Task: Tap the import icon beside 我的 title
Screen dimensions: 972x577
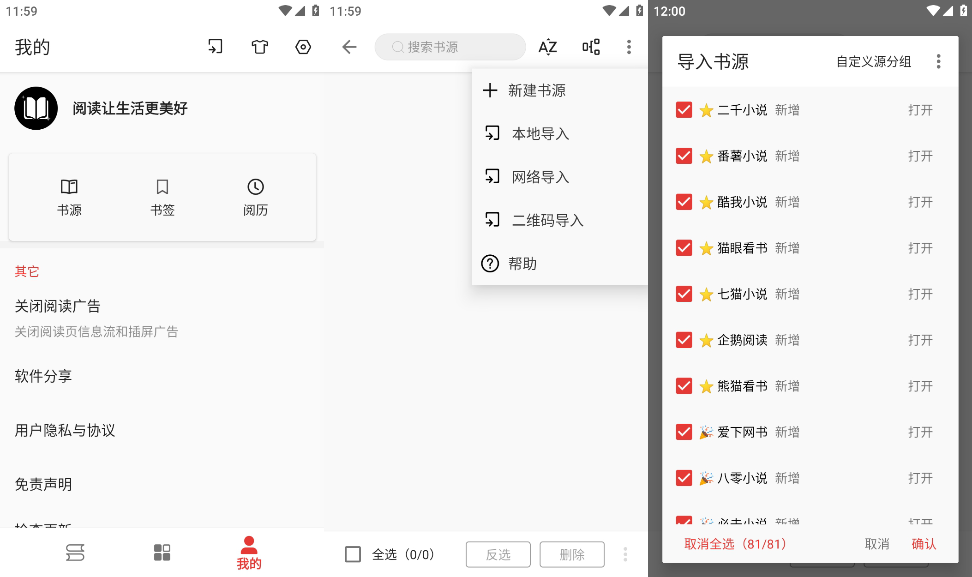Action: (215, 47)
